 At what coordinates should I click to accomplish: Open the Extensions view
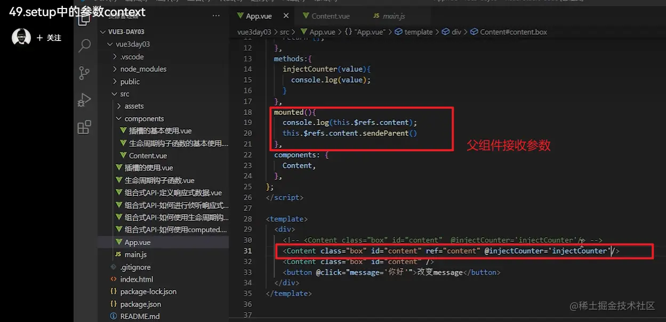(x=84, y=127)
